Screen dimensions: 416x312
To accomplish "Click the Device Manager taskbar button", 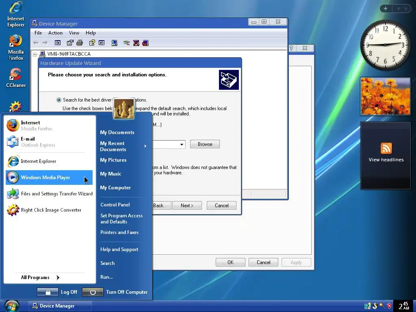I will coord(60,306).
